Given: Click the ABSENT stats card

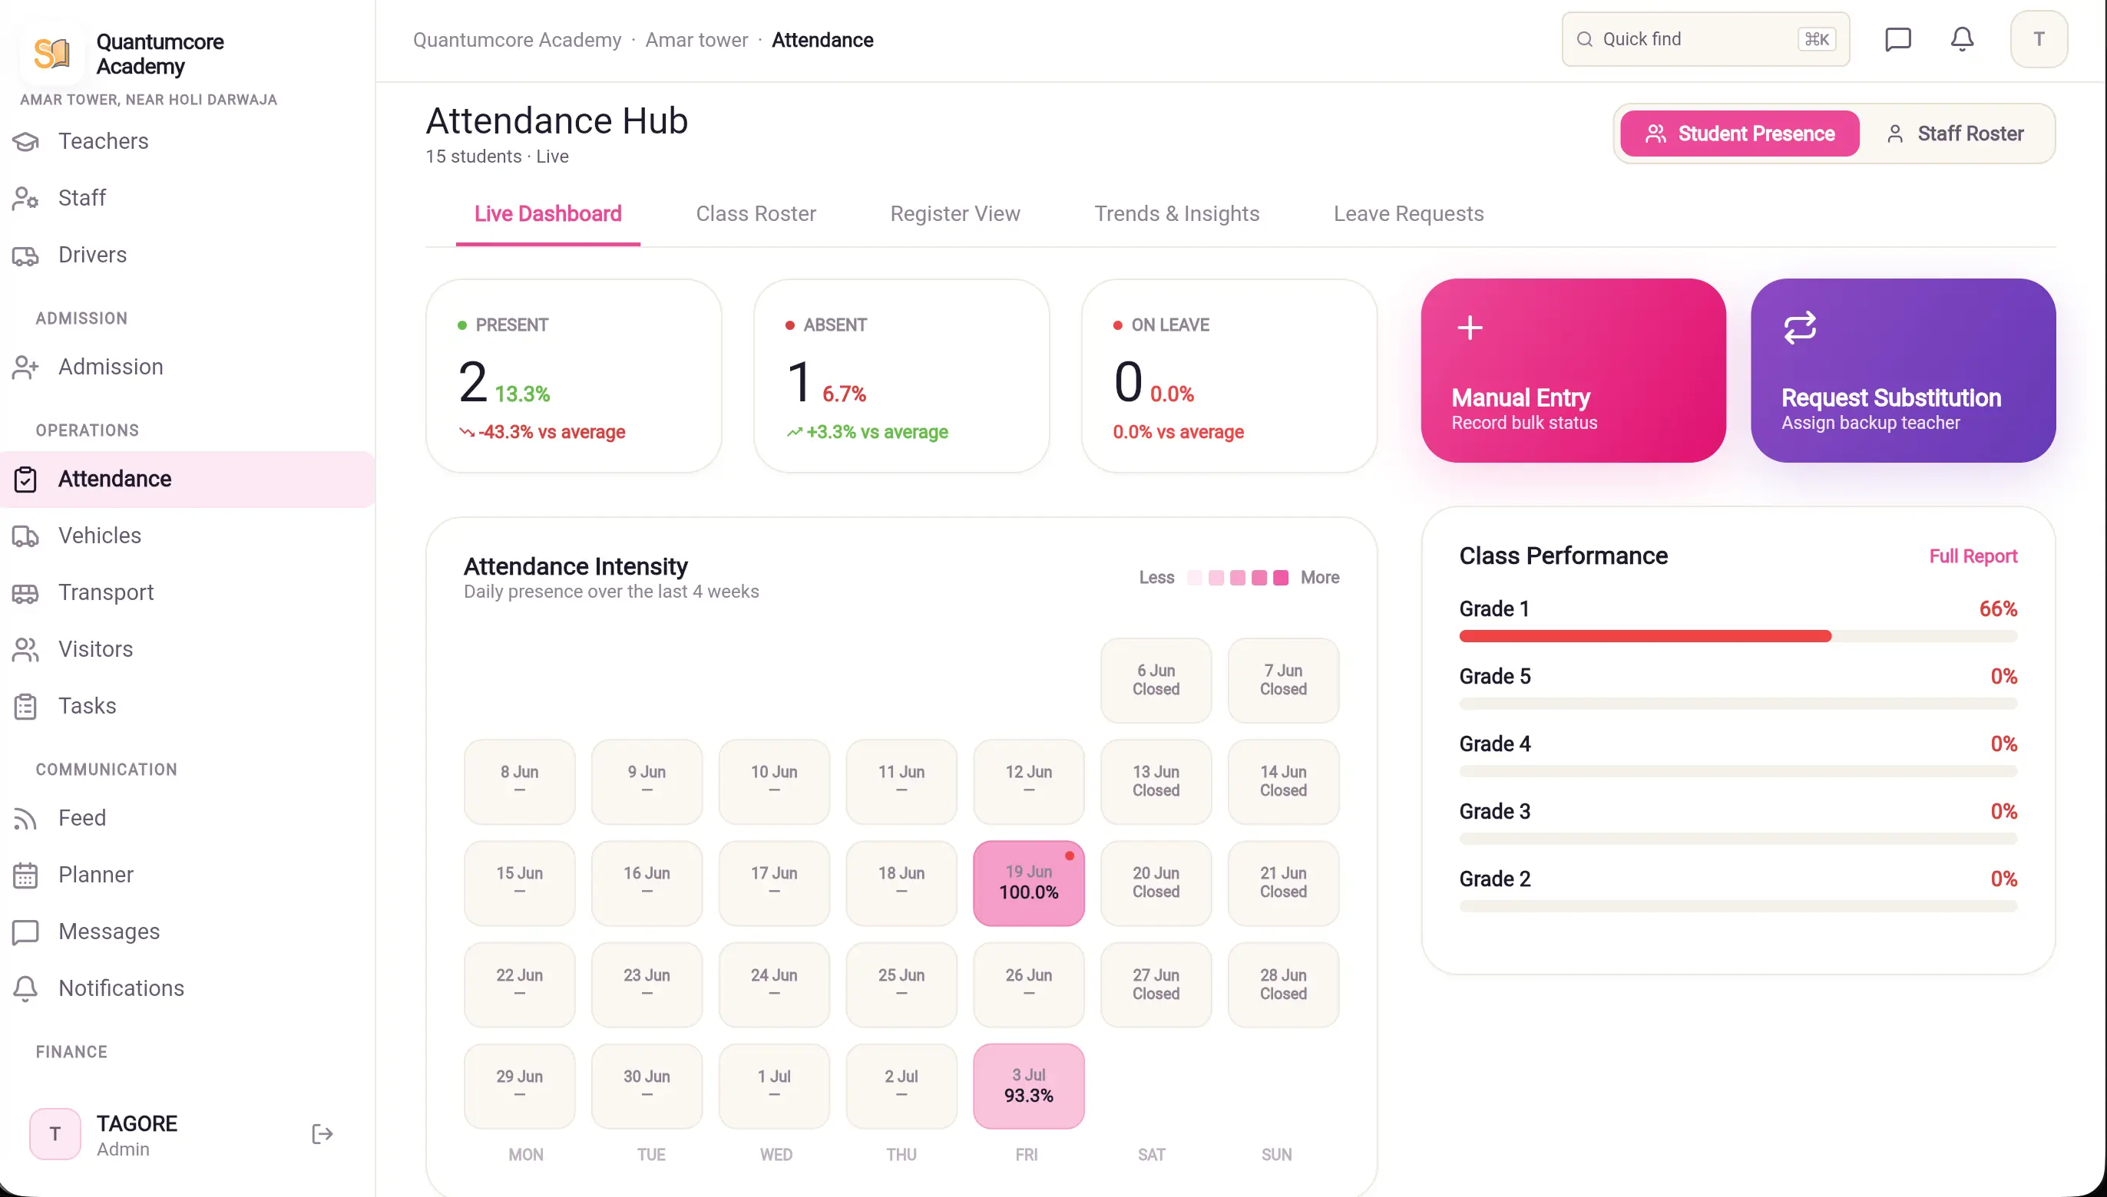Looking at the screenshot, I should 901,375.
